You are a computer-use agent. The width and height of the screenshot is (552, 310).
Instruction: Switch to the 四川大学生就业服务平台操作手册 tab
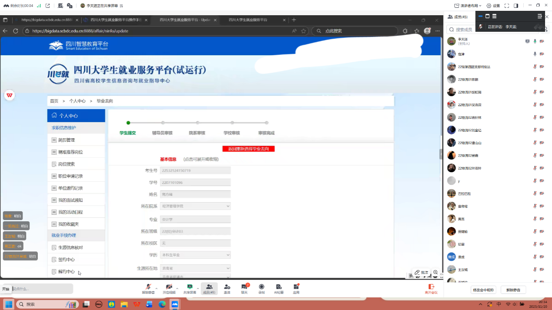[115, 20]
